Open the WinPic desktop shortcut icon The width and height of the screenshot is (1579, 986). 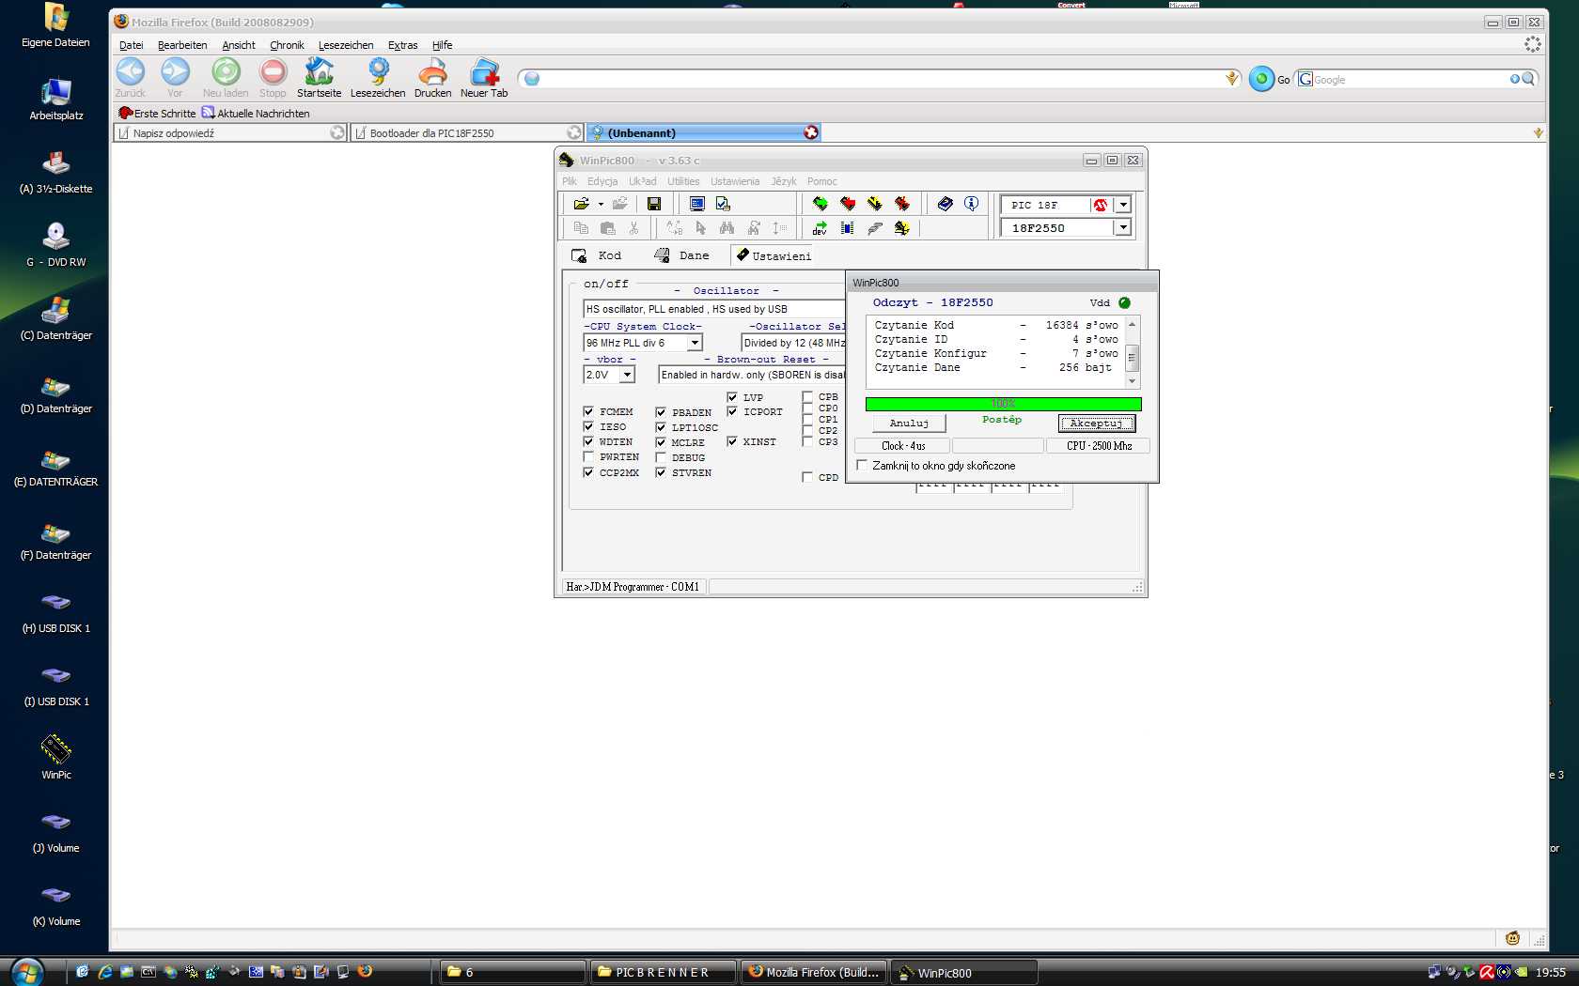(56, 749)
